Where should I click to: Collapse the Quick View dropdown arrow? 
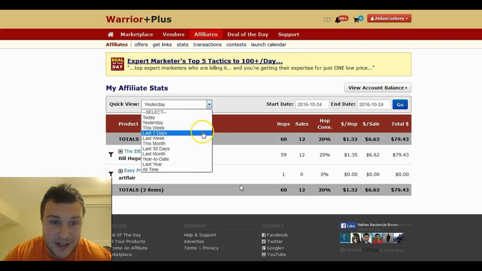pyautogui.click(x=209, y=104)
